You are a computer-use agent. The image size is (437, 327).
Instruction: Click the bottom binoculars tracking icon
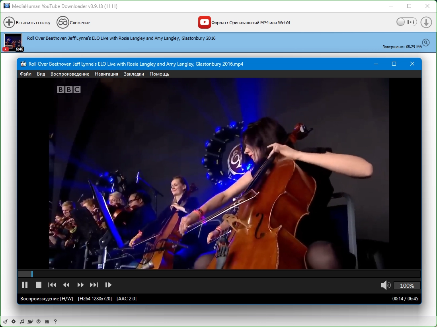(47, 321)
